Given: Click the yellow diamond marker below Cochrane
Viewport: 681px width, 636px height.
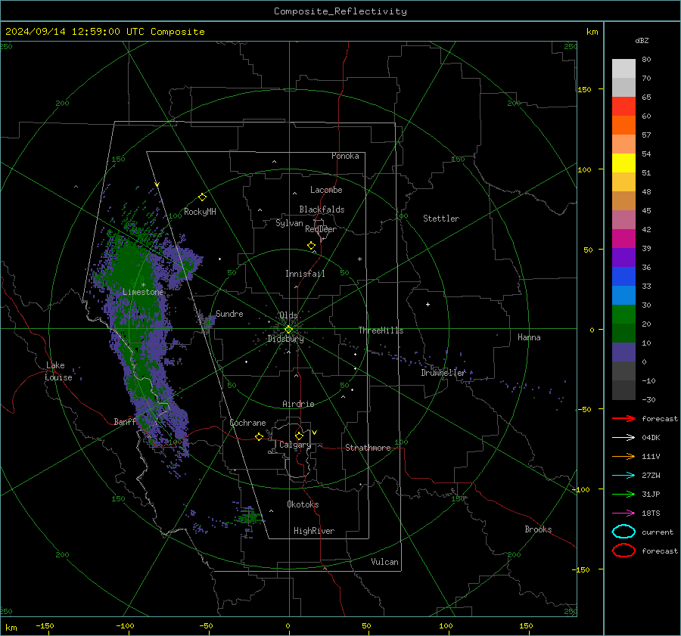Looking at the screenshot, I should click(259, 436).
